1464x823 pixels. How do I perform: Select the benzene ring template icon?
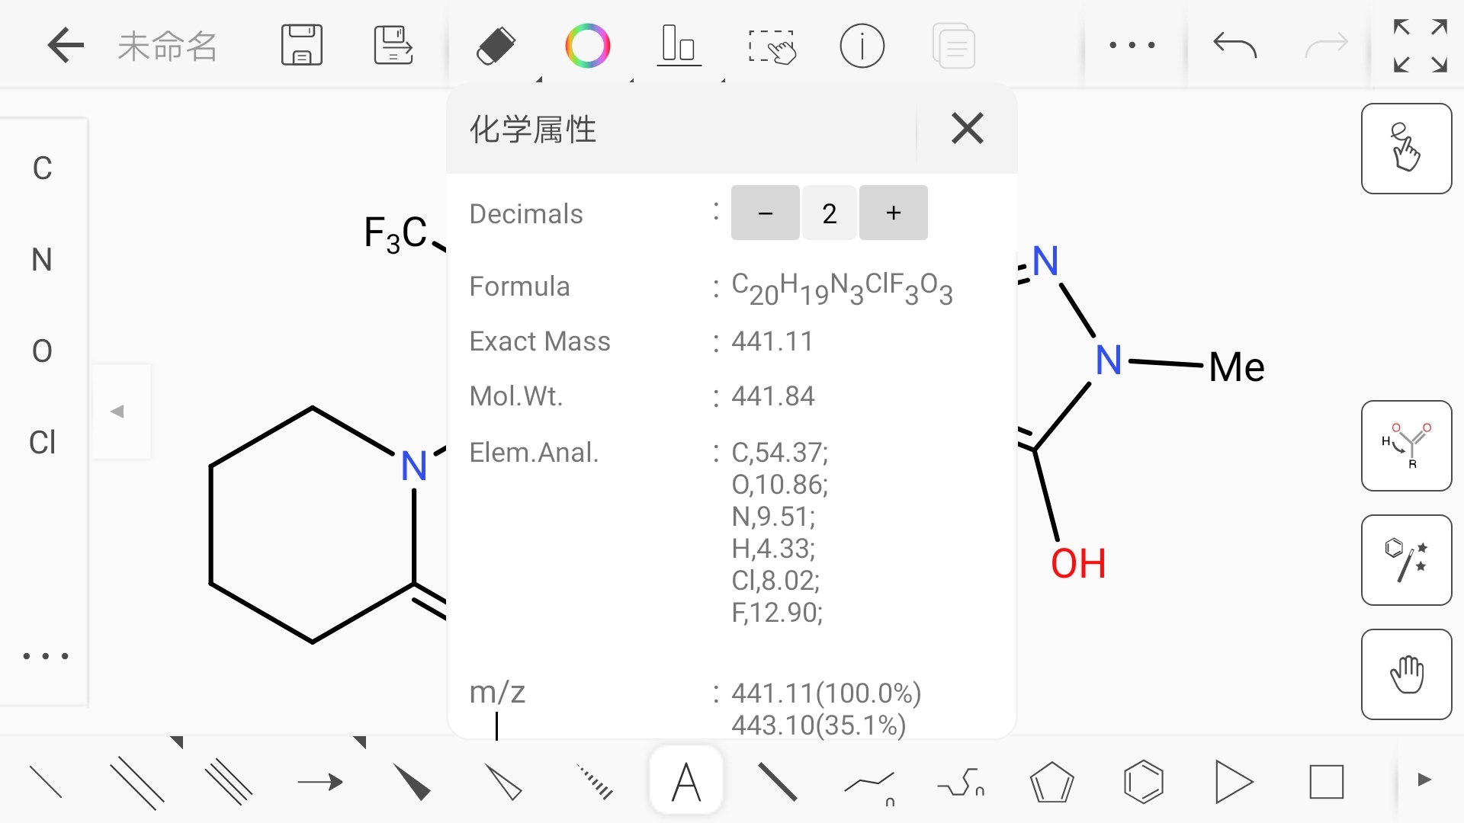point(1145,782)
